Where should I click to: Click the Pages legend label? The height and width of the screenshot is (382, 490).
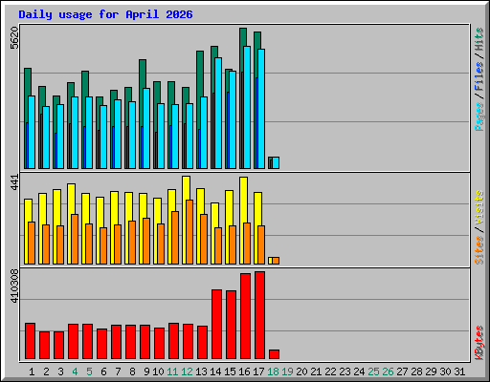point(479,117)
